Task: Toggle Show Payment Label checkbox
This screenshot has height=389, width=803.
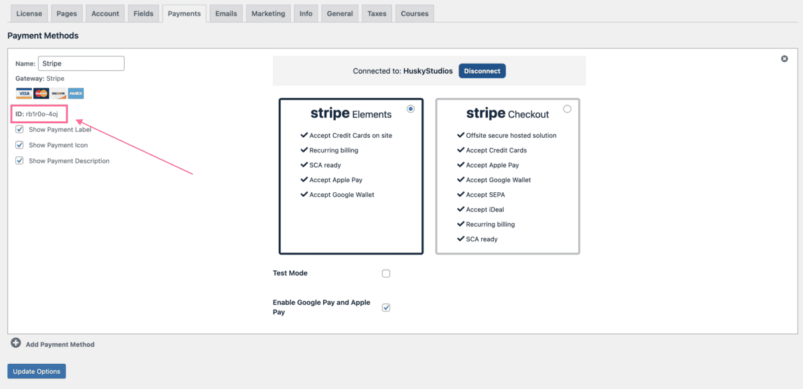Action: 19,129
